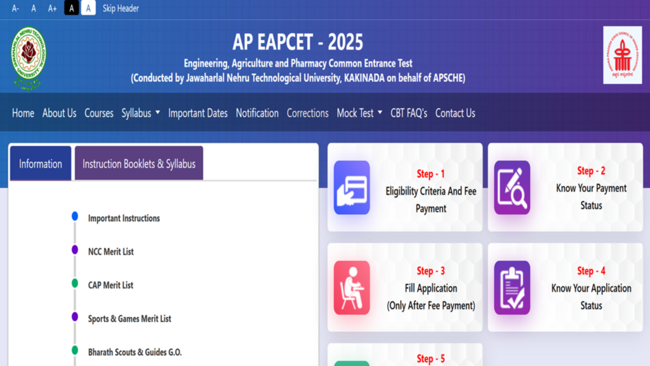Click green bullet beside Bharath Scouts
Screen dimensions: 650x366
pos(75,350)
